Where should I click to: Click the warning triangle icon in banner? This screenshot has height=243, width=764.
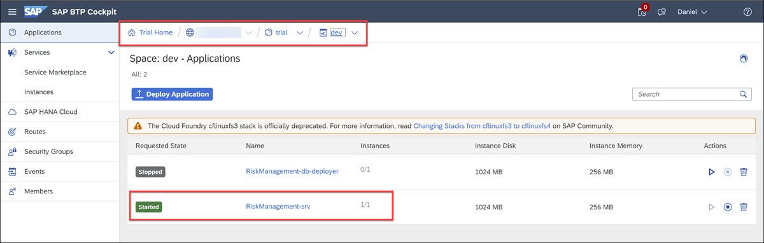point(138,126)
